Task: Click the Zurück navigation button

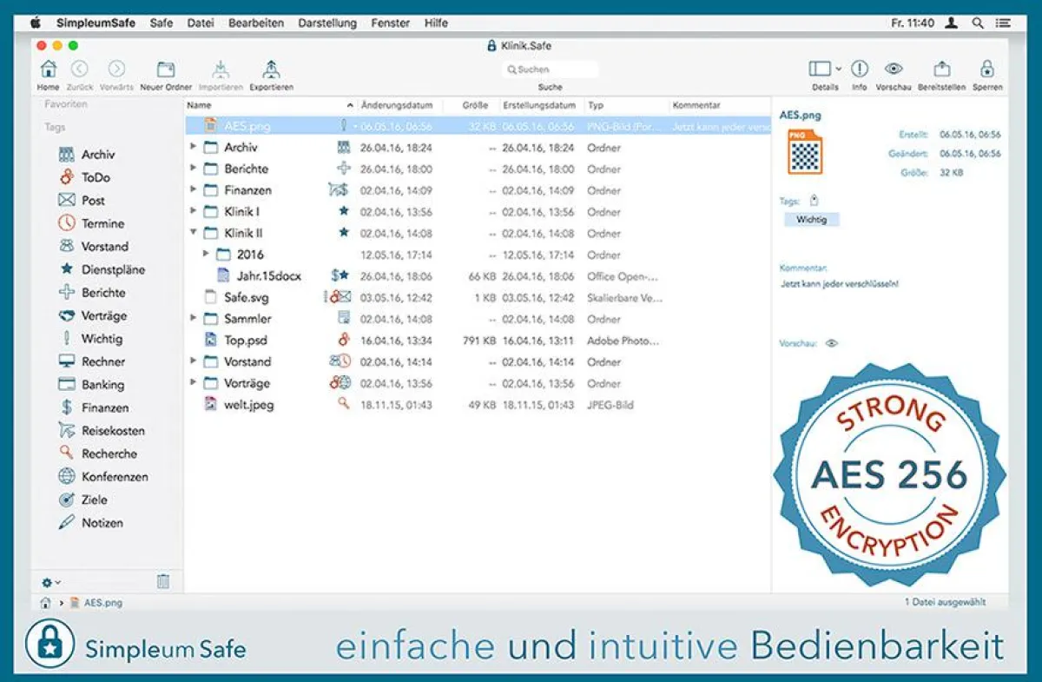Action: click(80, 68)
